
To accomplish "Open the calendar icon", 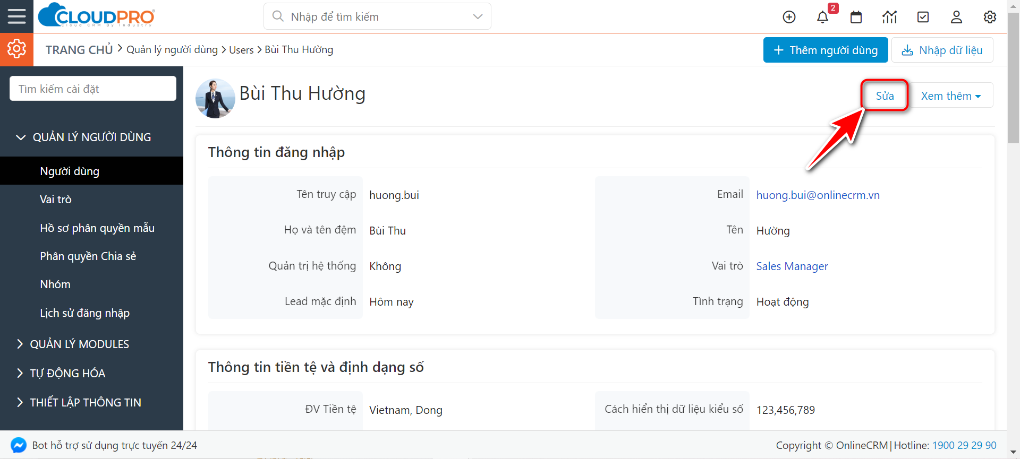I will (x=856, y=17).
